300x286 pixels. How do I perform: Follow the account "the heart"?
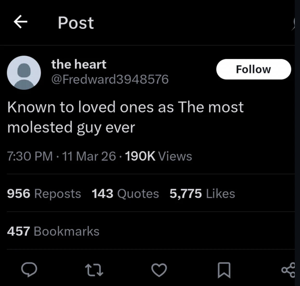[x=254, y=69]
